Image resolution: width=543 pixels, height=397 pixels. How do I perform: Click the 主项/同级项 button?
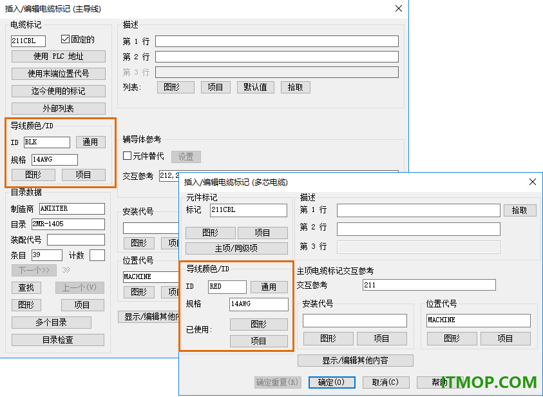[x=236, y=248]
